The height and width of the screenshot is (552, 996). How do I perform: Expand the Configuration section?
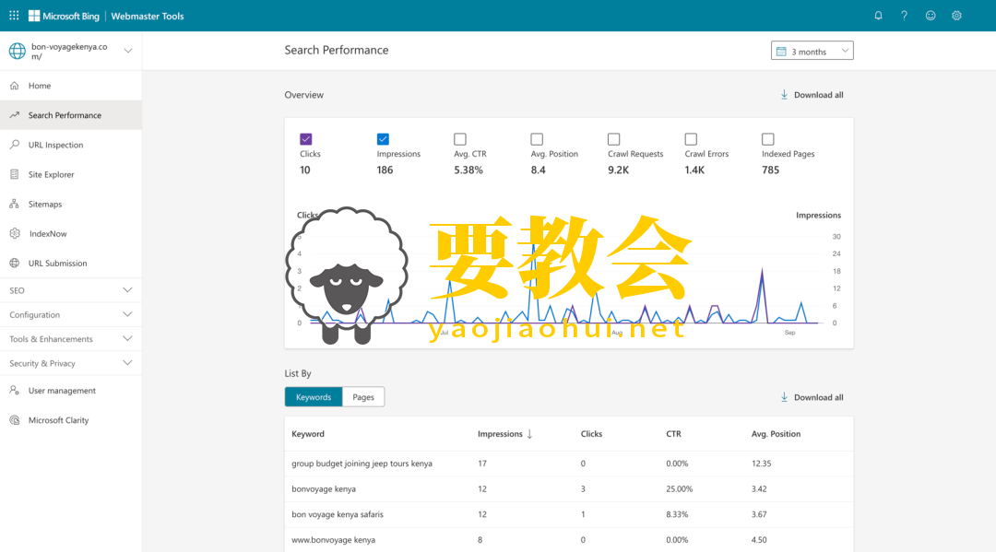click(x=70, y=314)
